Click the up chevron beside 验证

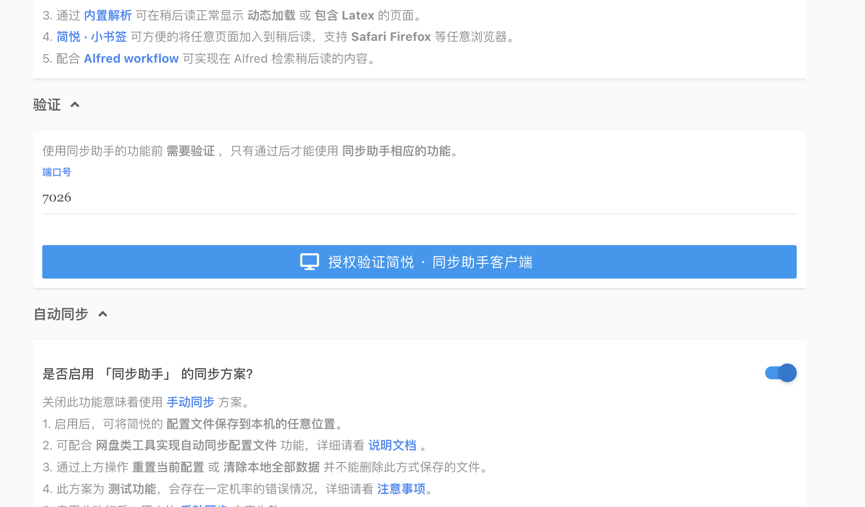coord(75,104)
